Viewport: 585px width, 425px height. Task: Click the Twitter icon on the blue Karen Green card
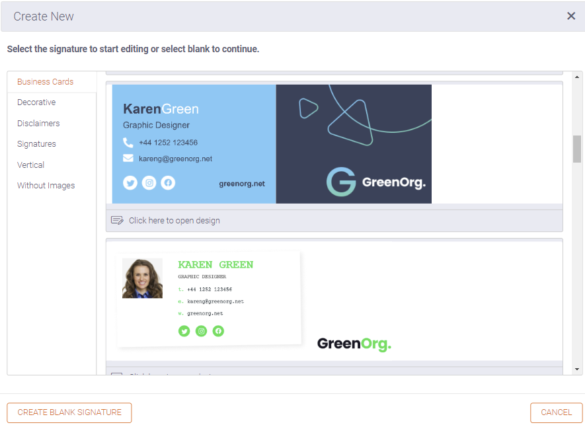coord(130,182)
